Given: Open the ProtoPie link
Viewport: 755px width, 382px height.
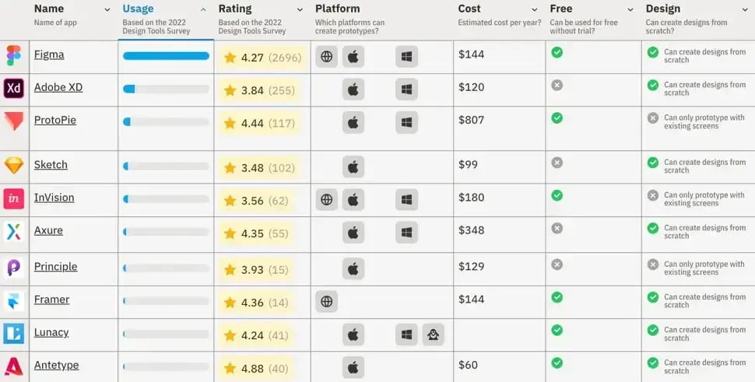Looking at the screenshot, I should point(55,121).
